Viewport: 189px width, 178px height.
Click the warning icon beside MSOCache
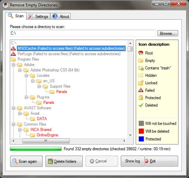(13, 48)
